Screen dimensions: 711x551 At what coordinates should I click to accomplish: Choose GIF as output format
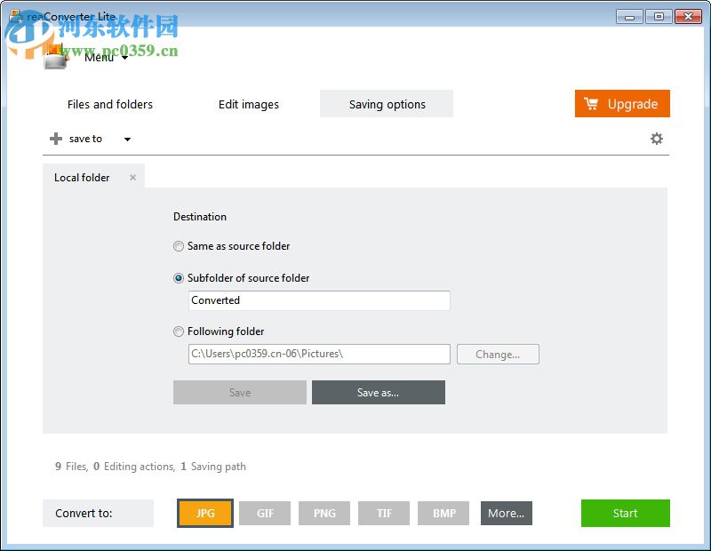point(265,513)
